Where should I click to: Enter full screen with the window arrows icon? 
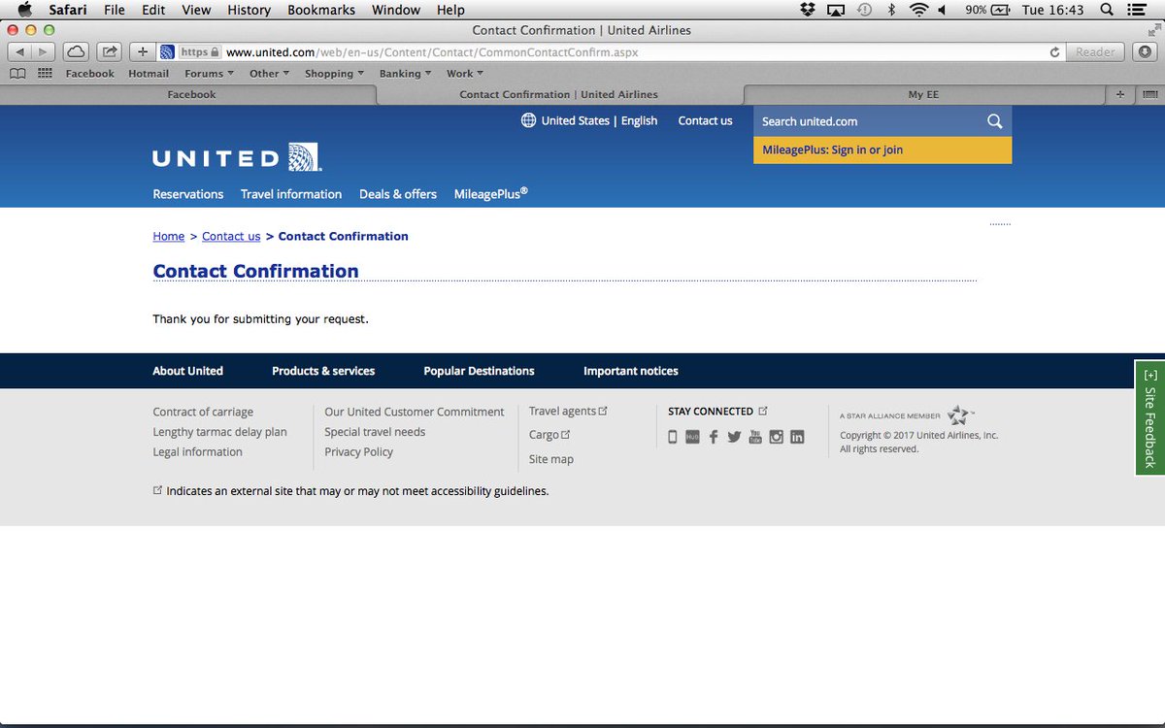point(1152,31)
